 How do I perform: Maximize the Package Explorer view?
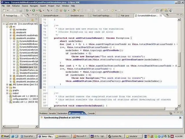coord(36,15)
